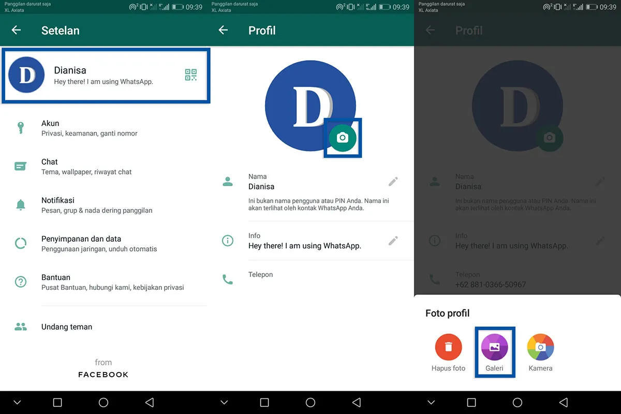Launch Kamera from the Foto profil sheet
Image resolution: width=621 pixels, height=414 pixels.
pyautogui.click(x=540, y=347)
